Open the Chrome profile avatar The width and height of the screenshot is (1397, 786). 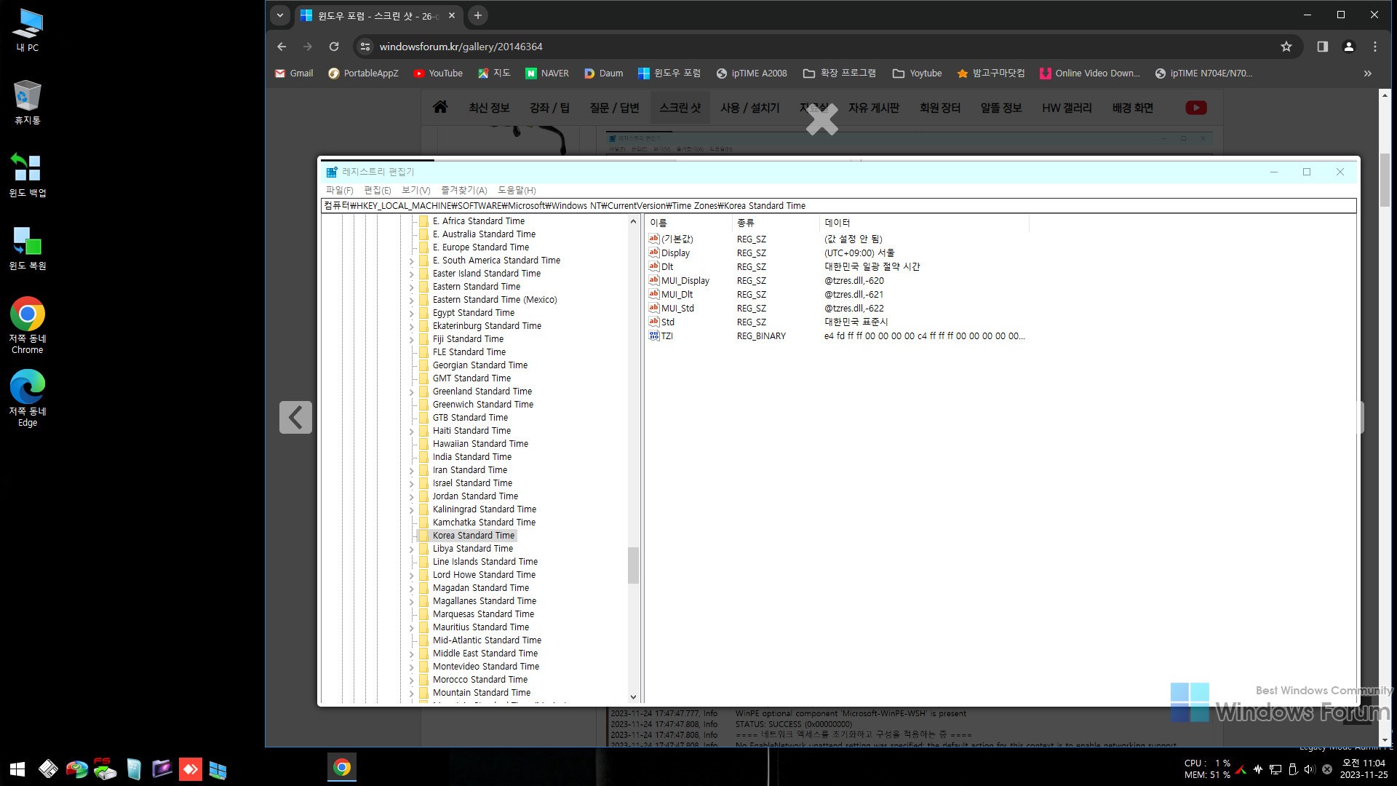1349,47
